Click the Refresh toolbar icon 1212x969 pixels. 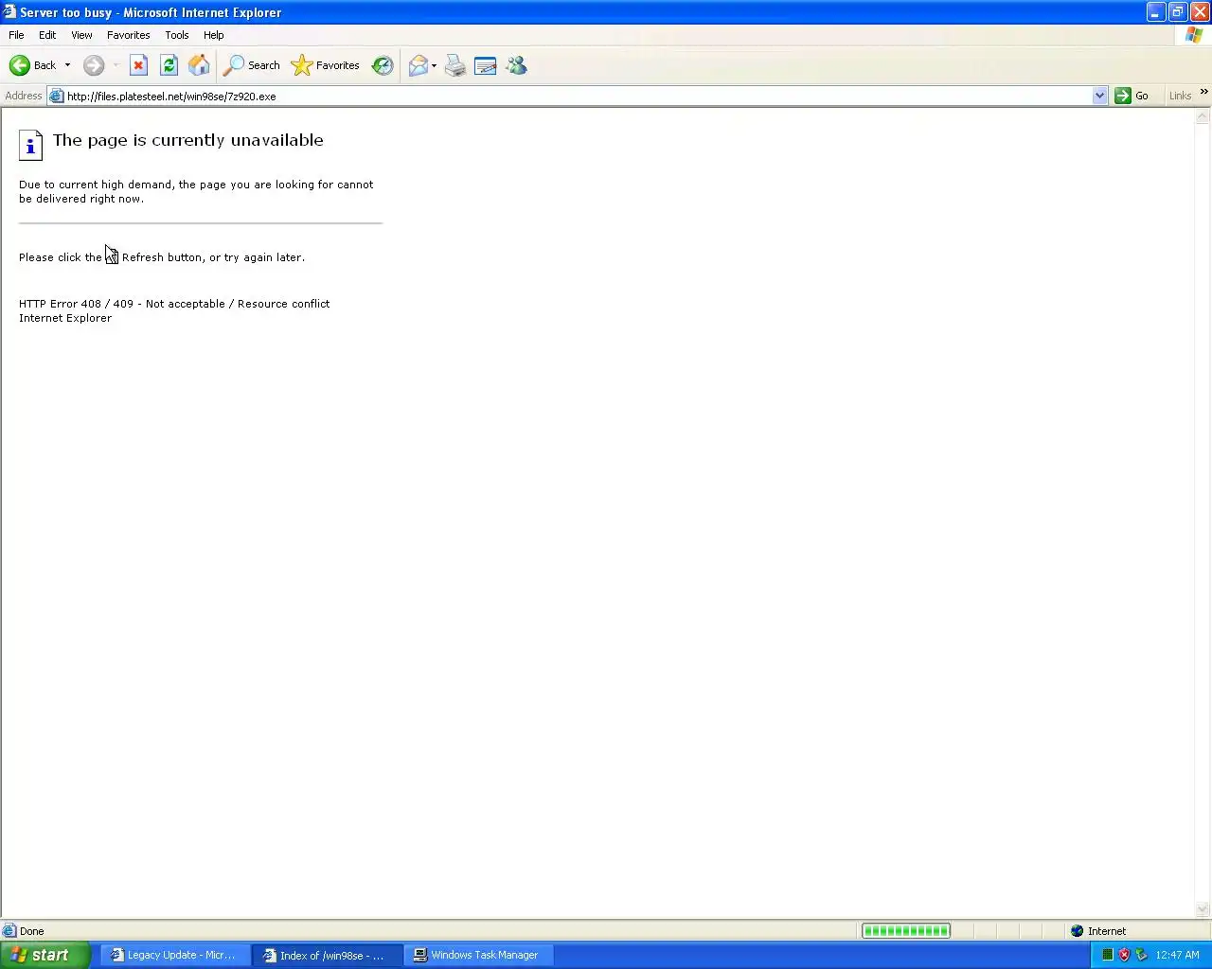coord(169,65)
